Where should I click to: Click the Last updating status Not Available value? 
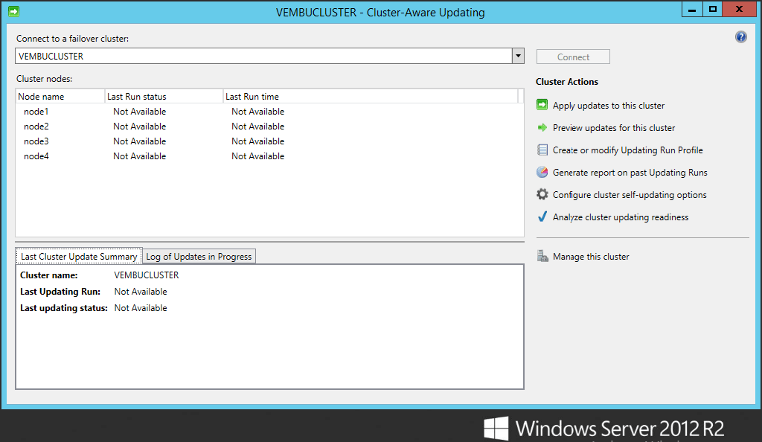[141, 308]
